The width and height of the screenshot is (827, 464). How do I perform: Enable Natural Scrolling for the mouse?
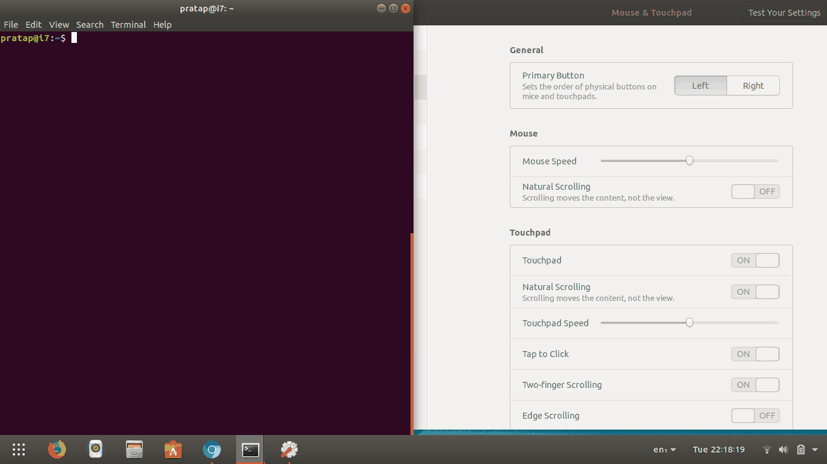(x=755, y=191)
